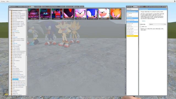Select Spider-Man Homecoming NPC category icon

pos(12,84)
